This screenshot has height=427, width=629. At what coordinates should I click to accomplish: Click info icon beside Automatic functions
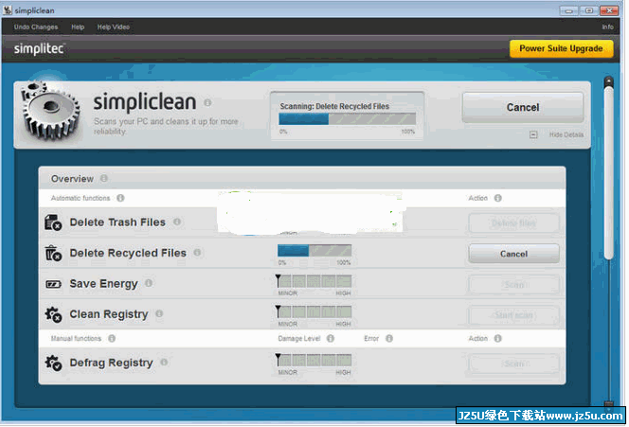tap(120, 198)
